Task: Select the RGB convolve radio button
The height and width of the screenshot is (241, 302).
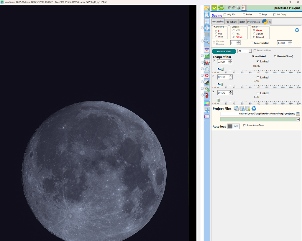Action: 216,34
